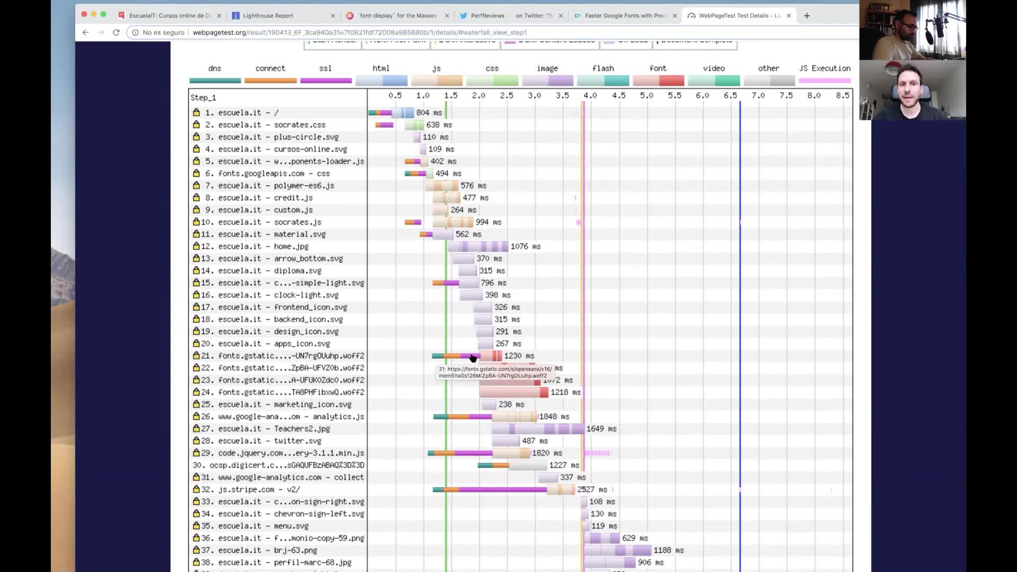
Task: Click the font legend color bar
Action: pyautogui.click(x=658, y=81)
